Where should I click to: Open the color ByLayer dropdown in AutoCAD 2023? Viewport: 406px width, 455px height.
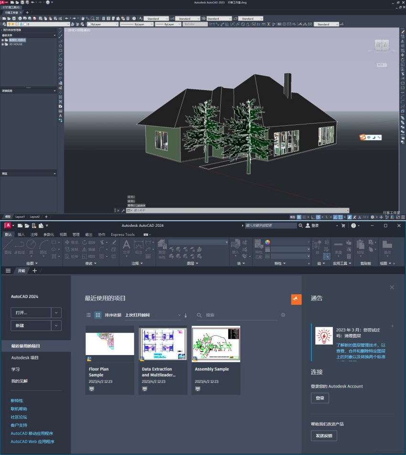pos(103,24)
